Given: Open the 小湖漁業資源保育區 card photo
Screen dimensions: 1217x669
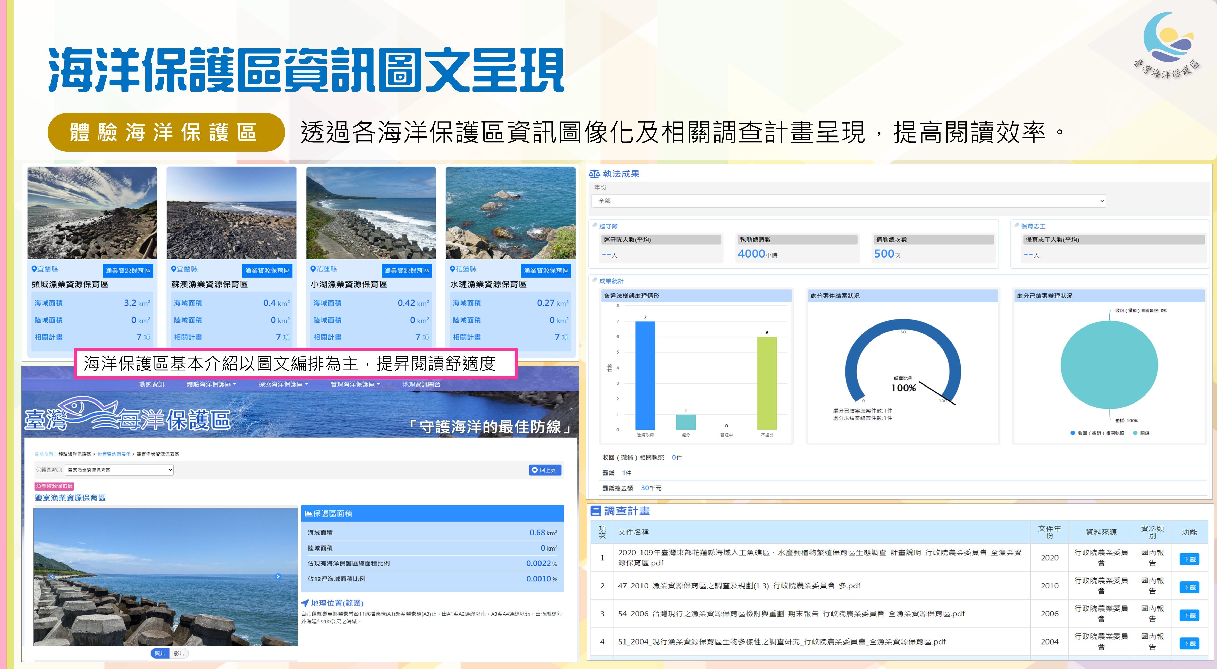Looking at the screenshot, I should tap(371, 213).
